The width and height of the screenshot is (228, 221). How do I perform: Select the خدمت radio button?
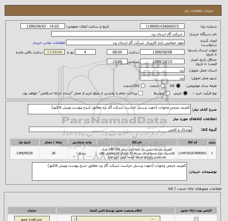163,86
